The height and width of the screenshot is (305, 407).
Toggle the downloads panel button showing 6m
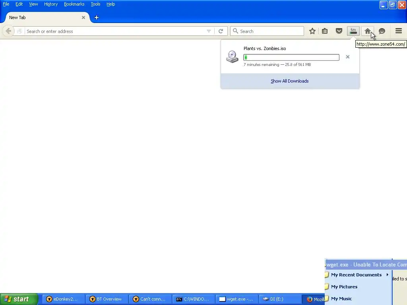click(353, 31)
